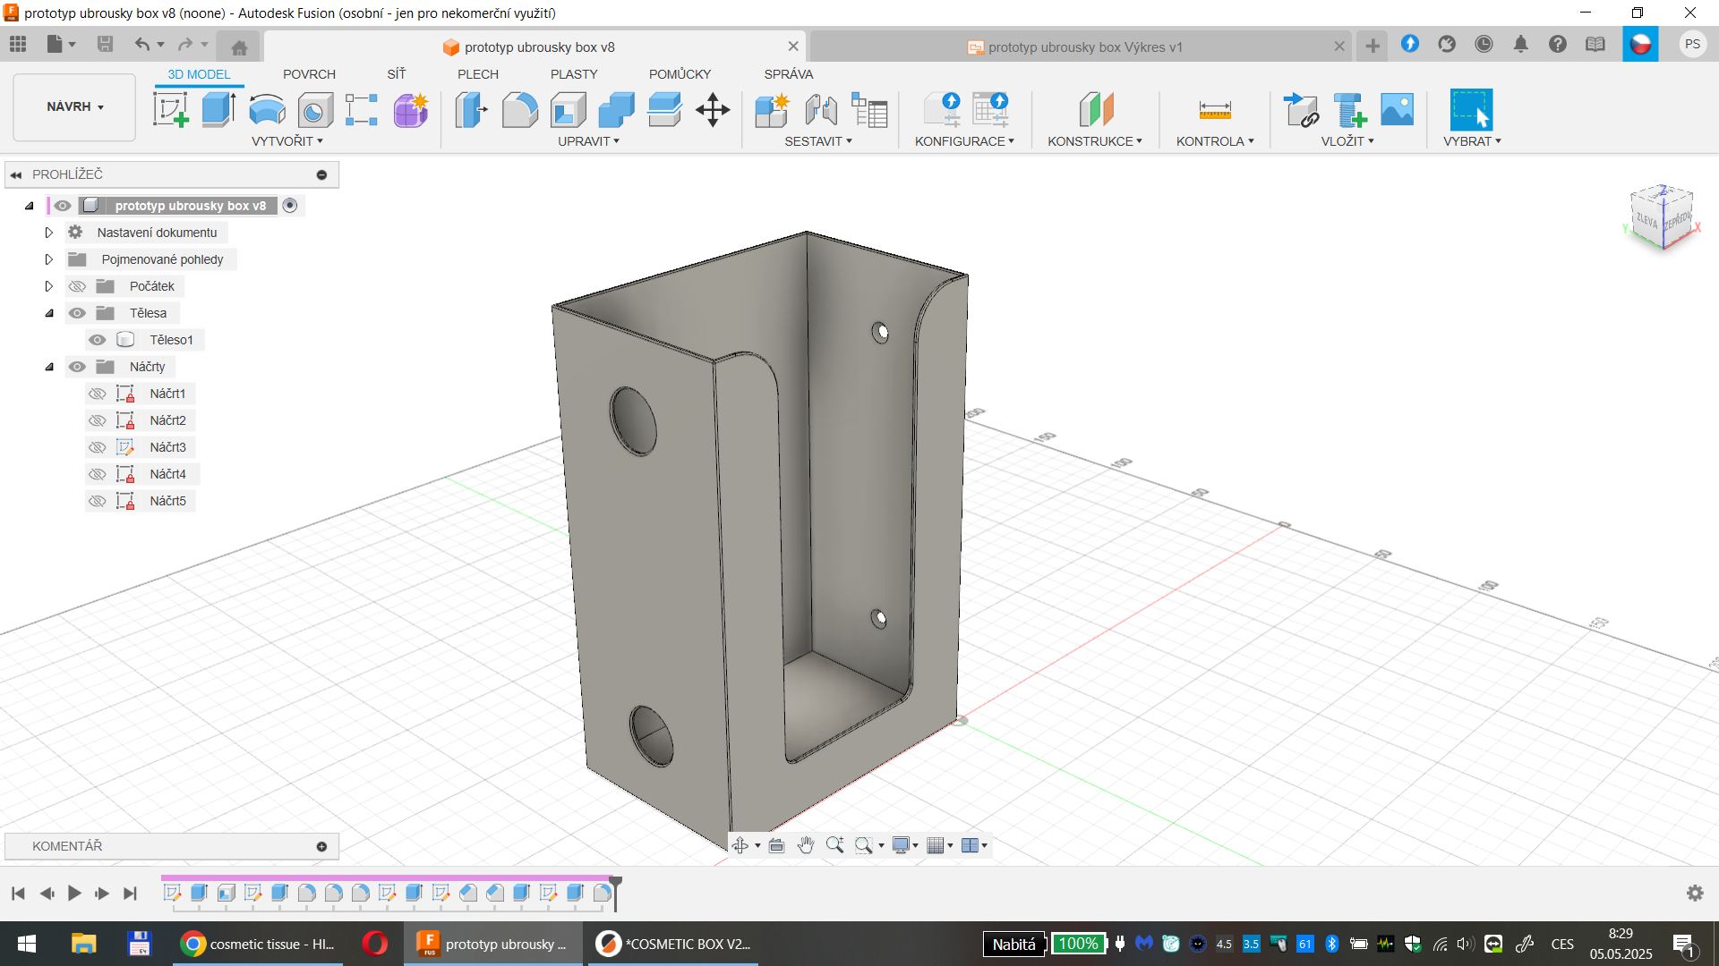Image resolution: width=1719 pixels, height=966 pixels.
Task: Show sketch Náčrt2
Action: (x=98, y=420)
